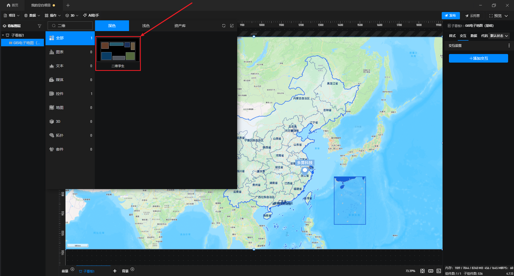Viewport: 514px width, 276px height.
Task: Click the 发布 publish button
Action: click(451, 16)
